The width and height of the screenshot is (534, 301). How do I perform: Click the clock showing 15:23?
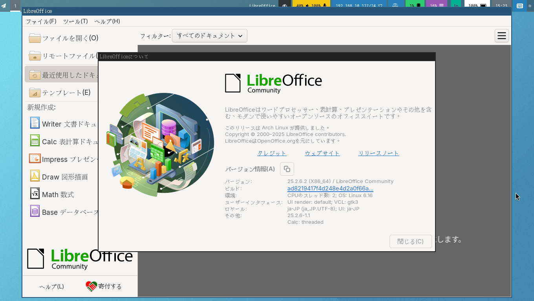[x=501, y=6]
